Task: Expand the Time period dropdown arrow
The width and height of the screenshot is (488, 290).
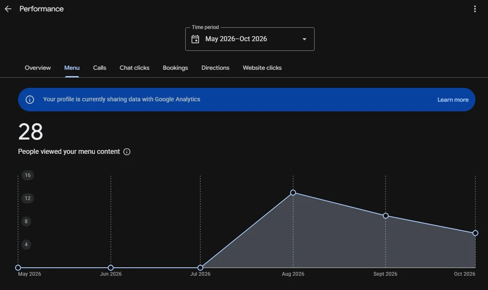Action: click(304, 39)
